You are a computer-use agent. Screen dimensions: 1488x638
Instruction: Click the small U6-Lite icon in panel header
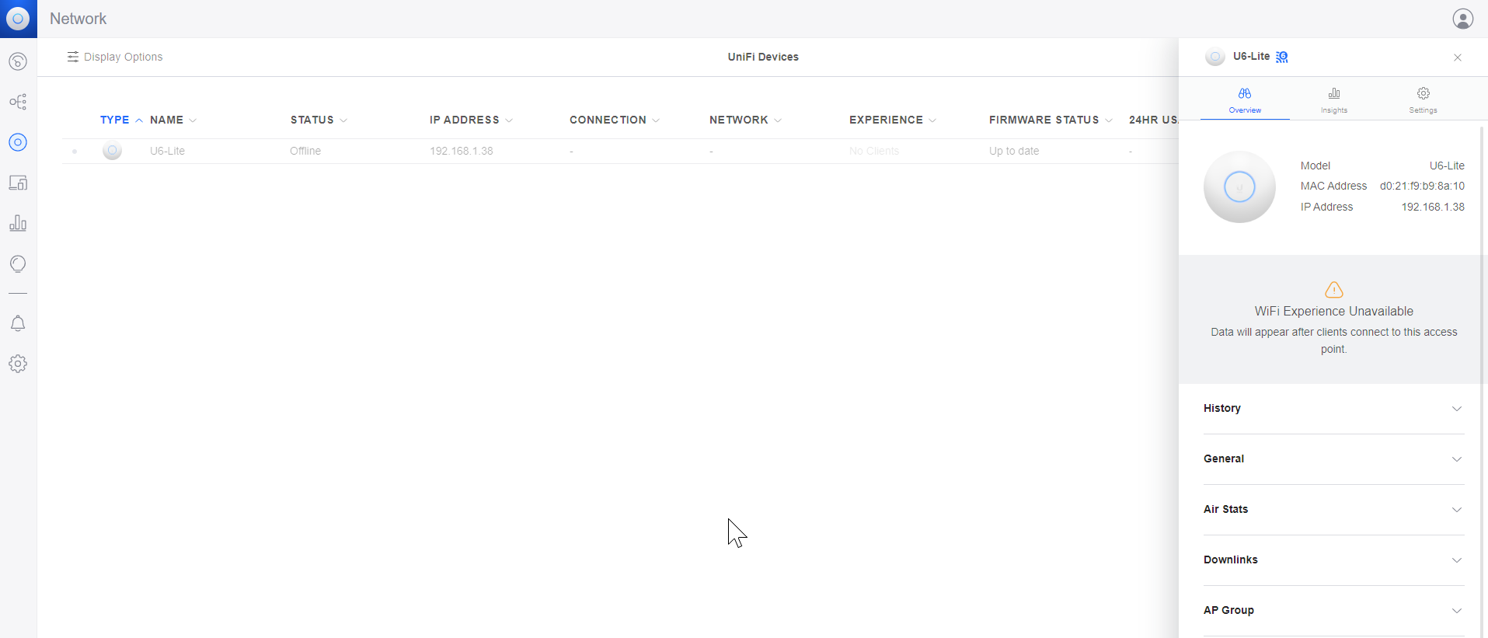pos(1215,57)
